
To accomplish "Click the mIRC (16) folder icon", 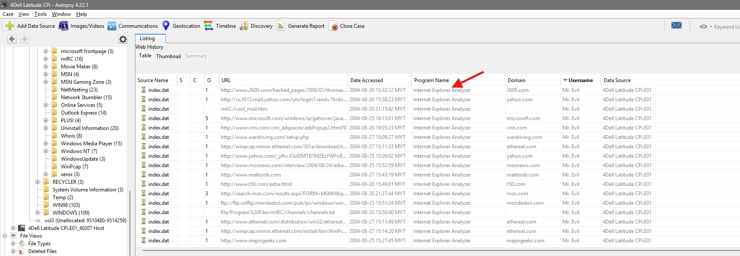I will 54,59.
